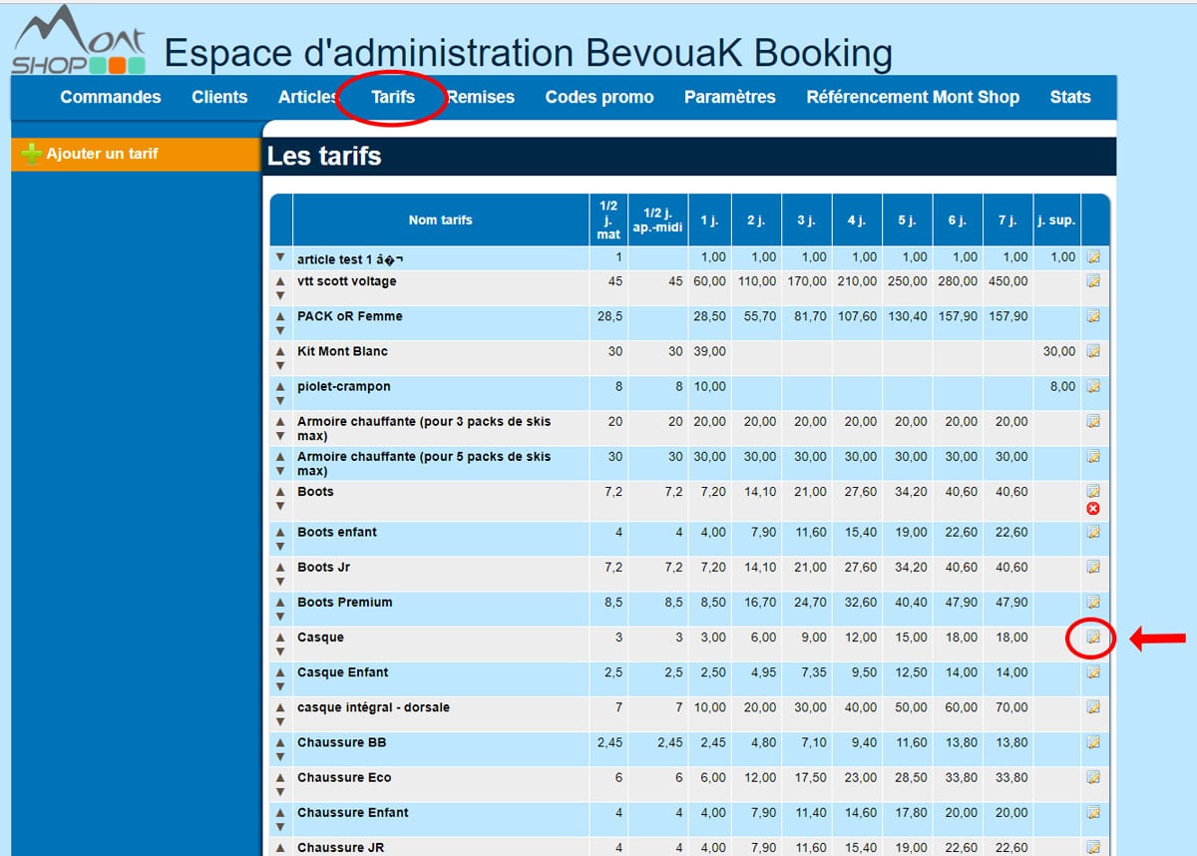Edit the Chaussure Enfant tarif
The width and height of the screenshot is (1197, 856).
click(1093, 813)
